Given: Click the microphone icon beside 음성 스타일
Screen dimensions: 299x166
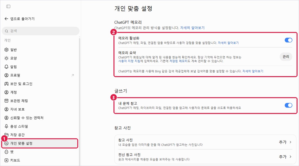Looking at the screenshot, I should point(7,126).
